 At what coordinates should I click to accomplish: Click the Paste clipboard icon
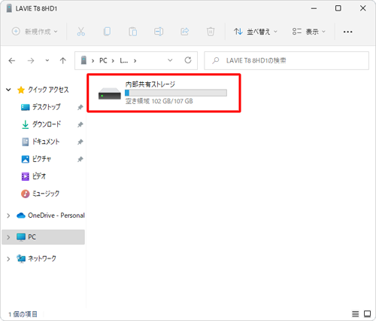coord(133,32)
